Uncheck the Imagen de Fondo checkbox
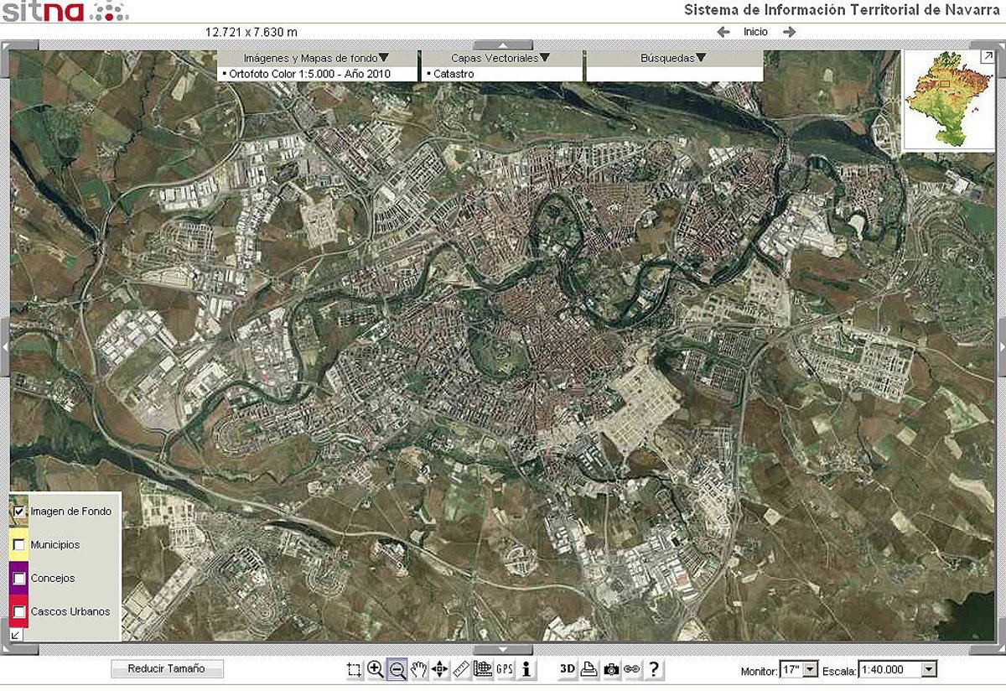 click(x=19, y=512)
